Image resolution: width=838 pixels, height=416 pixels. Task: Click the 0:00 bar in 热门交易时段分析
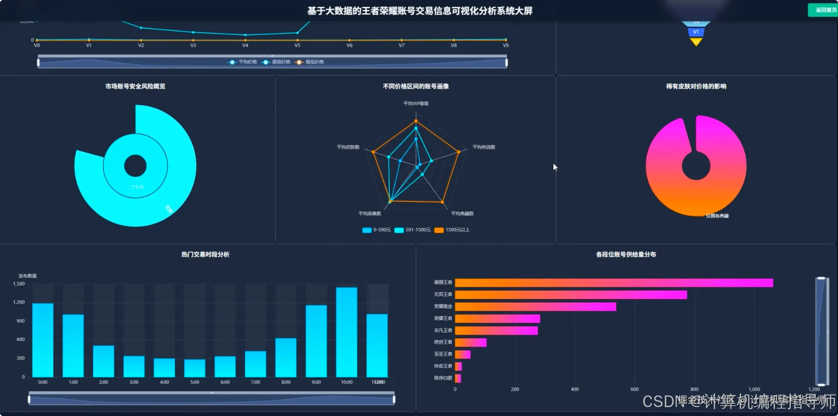point(43,340)
